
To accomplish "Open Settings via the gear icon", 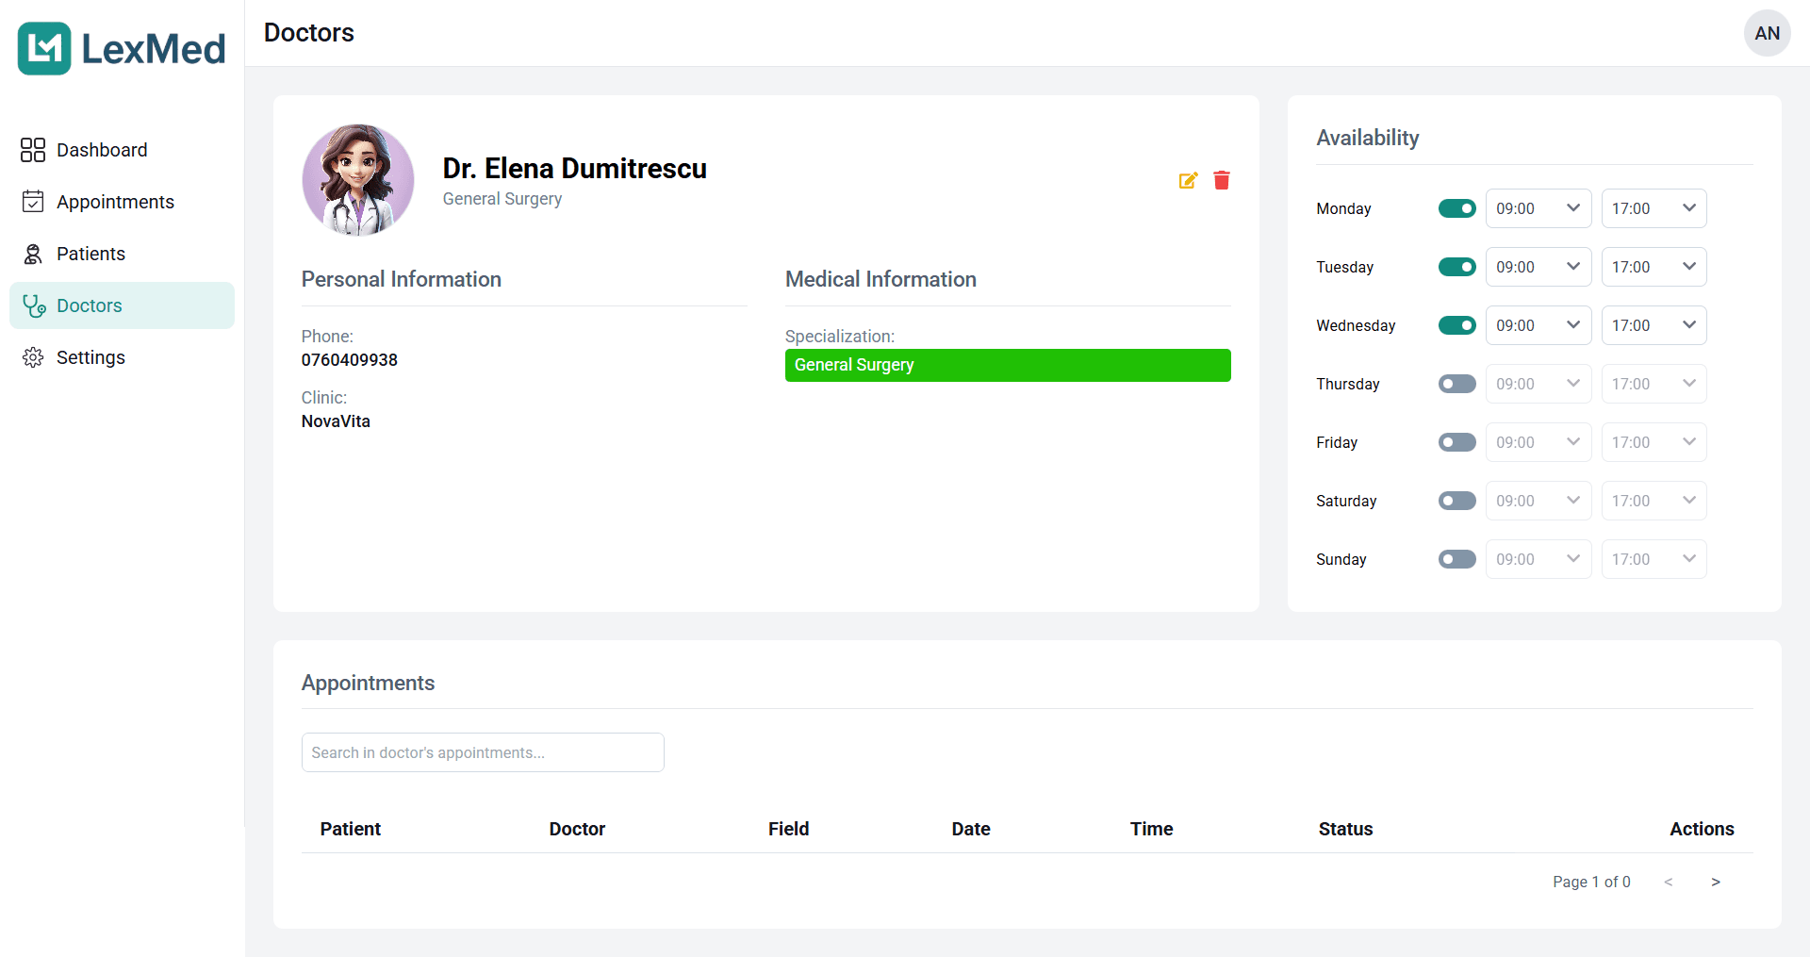I will tap(32, 356).
